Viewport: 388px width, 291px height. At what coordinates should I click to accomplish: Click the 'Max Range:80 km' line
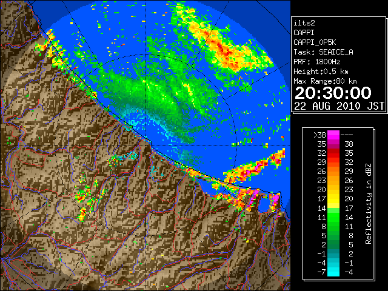pyautogui.click(x=325, y=81)
